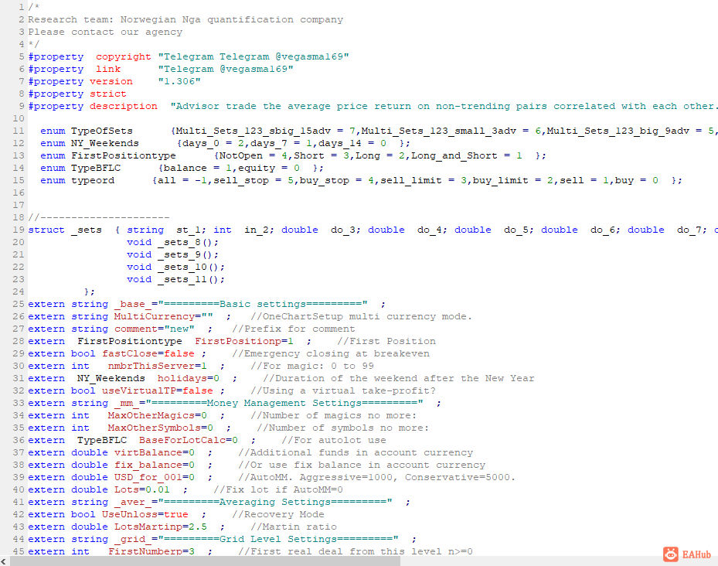Click the NY_Weekends enum name on line 12
718x566 pixels.
tap(105, 143)
